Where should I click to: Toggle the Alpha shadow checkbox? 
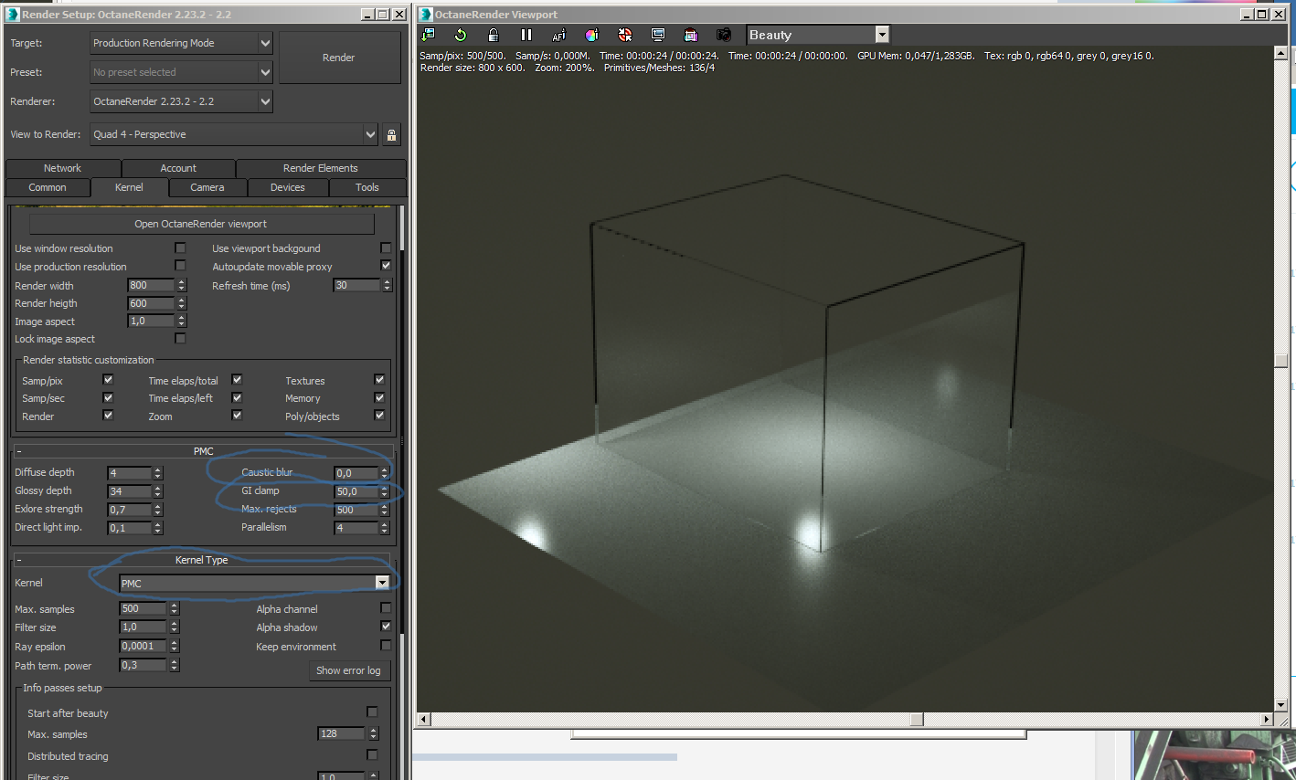pos(386,627)
